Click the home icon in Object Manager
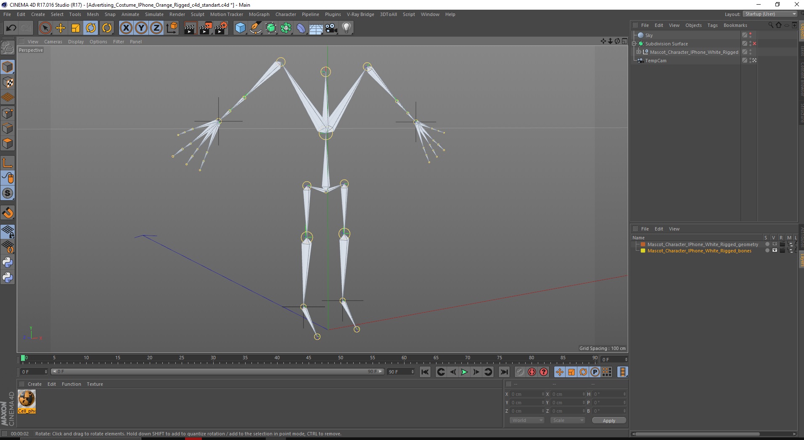The image size is (804, 440). tap(778, 25)
